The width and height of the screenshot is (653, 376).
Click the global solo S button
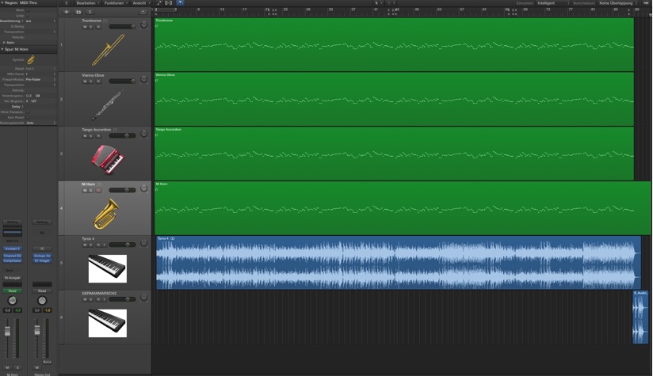90,12
